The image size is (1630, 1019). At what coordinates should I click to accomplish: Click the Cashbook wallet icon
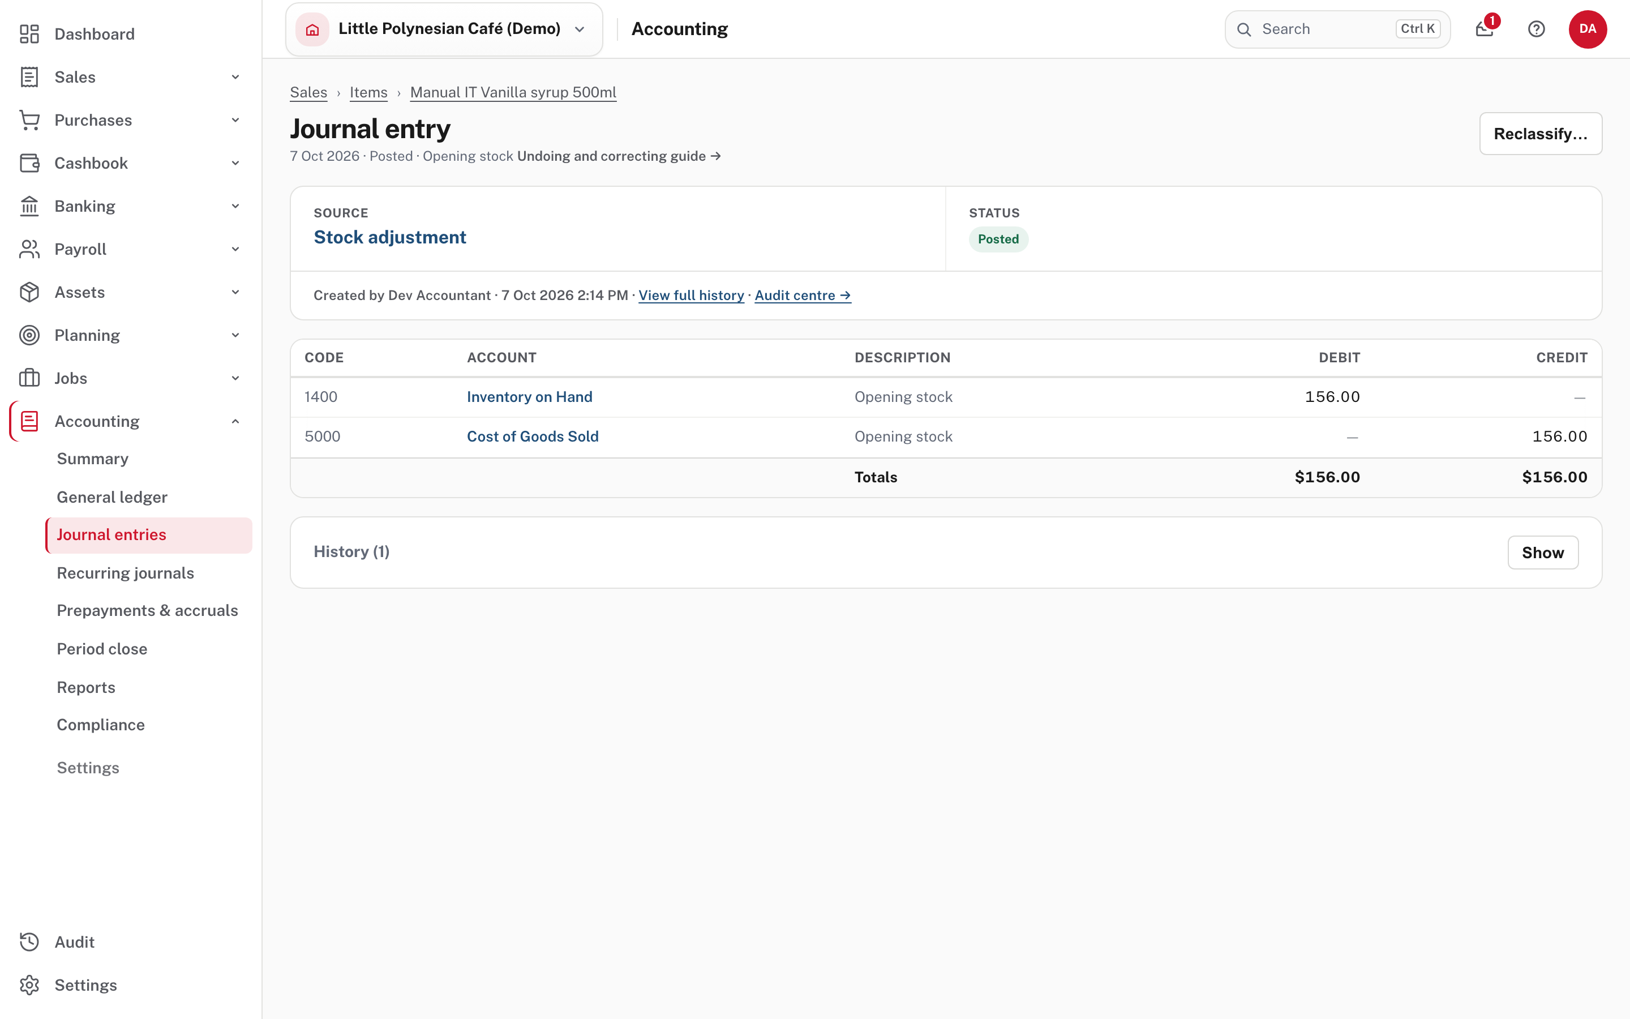pos(29,163)
